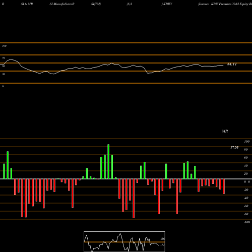Click the 'SI(TM)' header label

96,4
